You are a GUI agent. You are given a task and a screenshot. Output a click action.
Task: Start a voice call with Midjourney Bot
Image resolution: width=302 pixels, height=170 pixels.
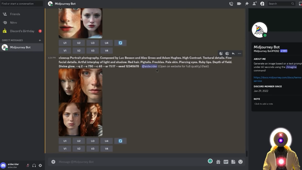231,4
